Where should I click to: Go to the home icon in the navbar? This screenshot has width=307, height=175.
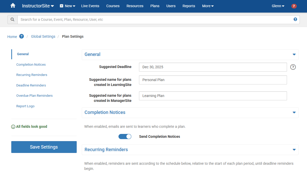pos(13,6)
